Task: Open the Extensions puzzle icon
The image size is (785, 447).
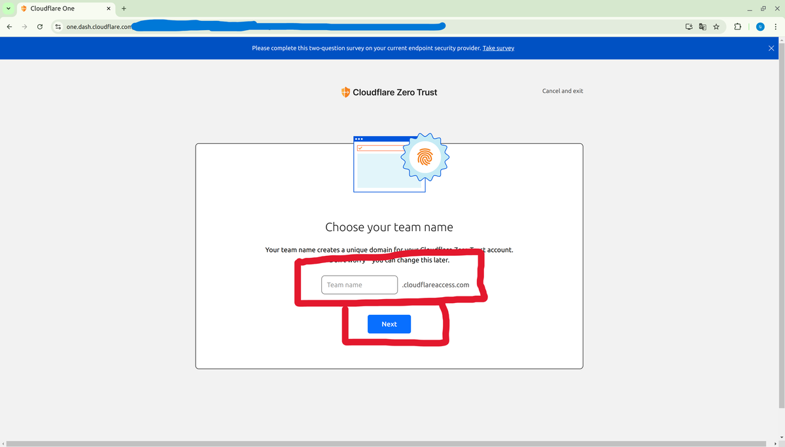Action: point(737,27)
